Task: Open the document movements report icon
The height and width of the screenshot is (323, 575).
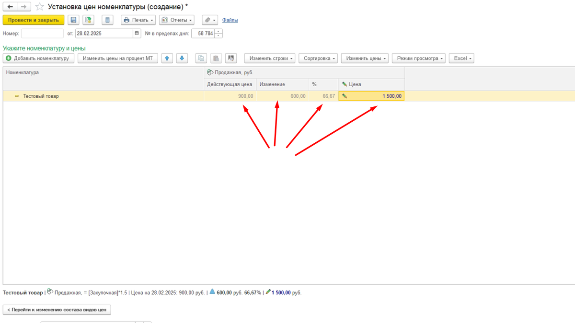Action: [107, 20]
